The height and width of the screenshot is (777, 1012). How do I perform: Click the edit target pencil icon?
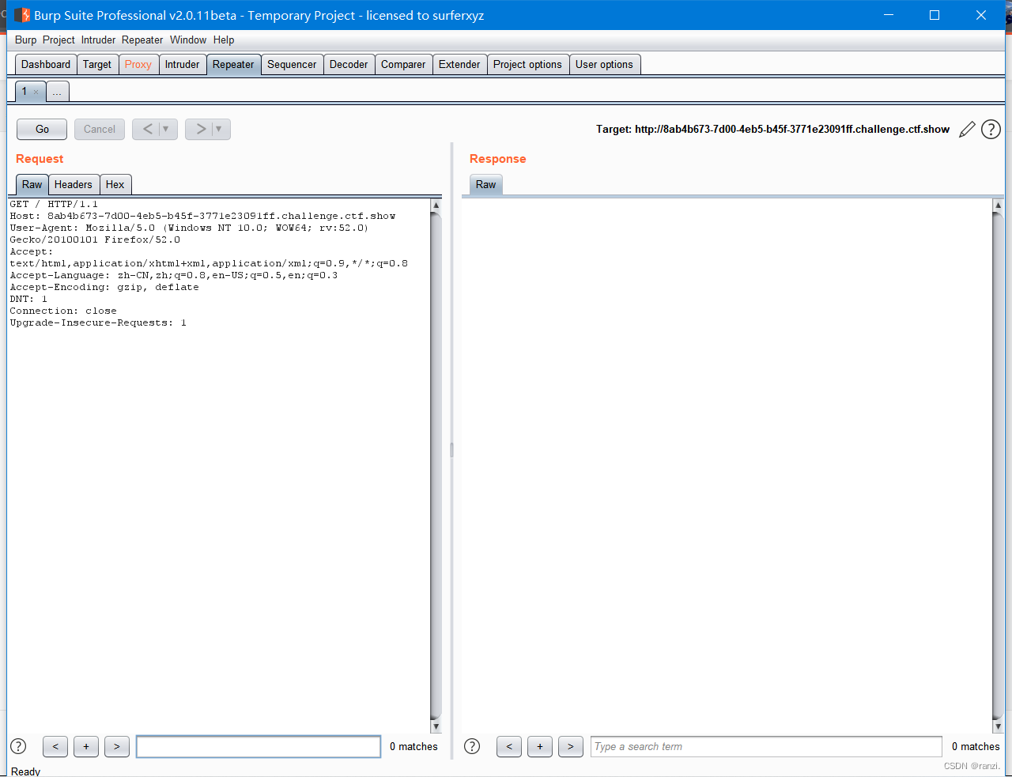click(x=967, y=130)
